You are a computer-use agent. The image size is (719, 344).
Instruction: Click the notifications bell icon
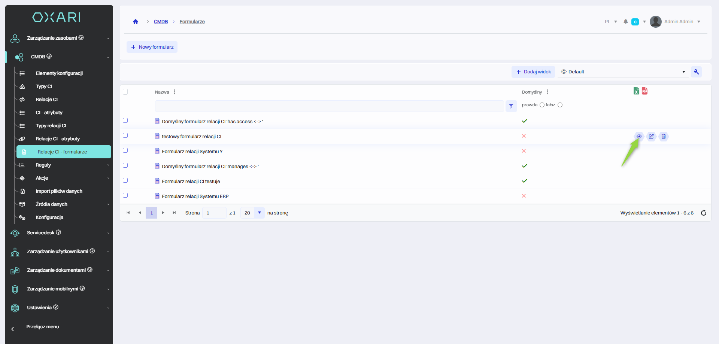pyautogui.click(x=625, y=22)
